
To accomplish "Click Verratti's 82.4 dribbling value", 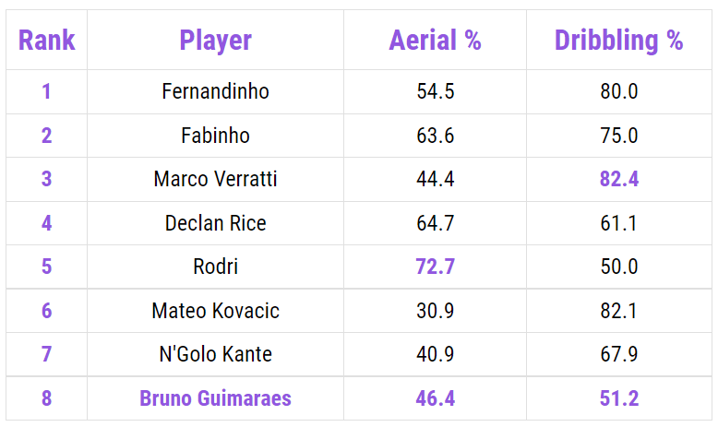I will click(x=618, y=179).
